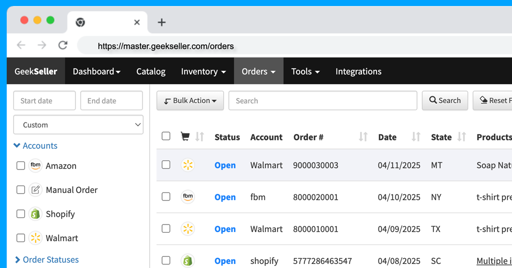512x268 pixels.
Task: Open the Open status of order 5777286463547
Action: click(x=225, y=261)
